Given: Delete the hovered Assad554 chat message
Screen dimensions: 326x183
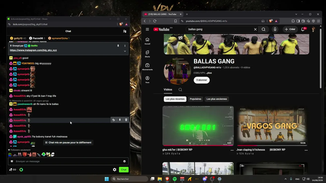Looking at the screenshot, I should coord(126,120).
